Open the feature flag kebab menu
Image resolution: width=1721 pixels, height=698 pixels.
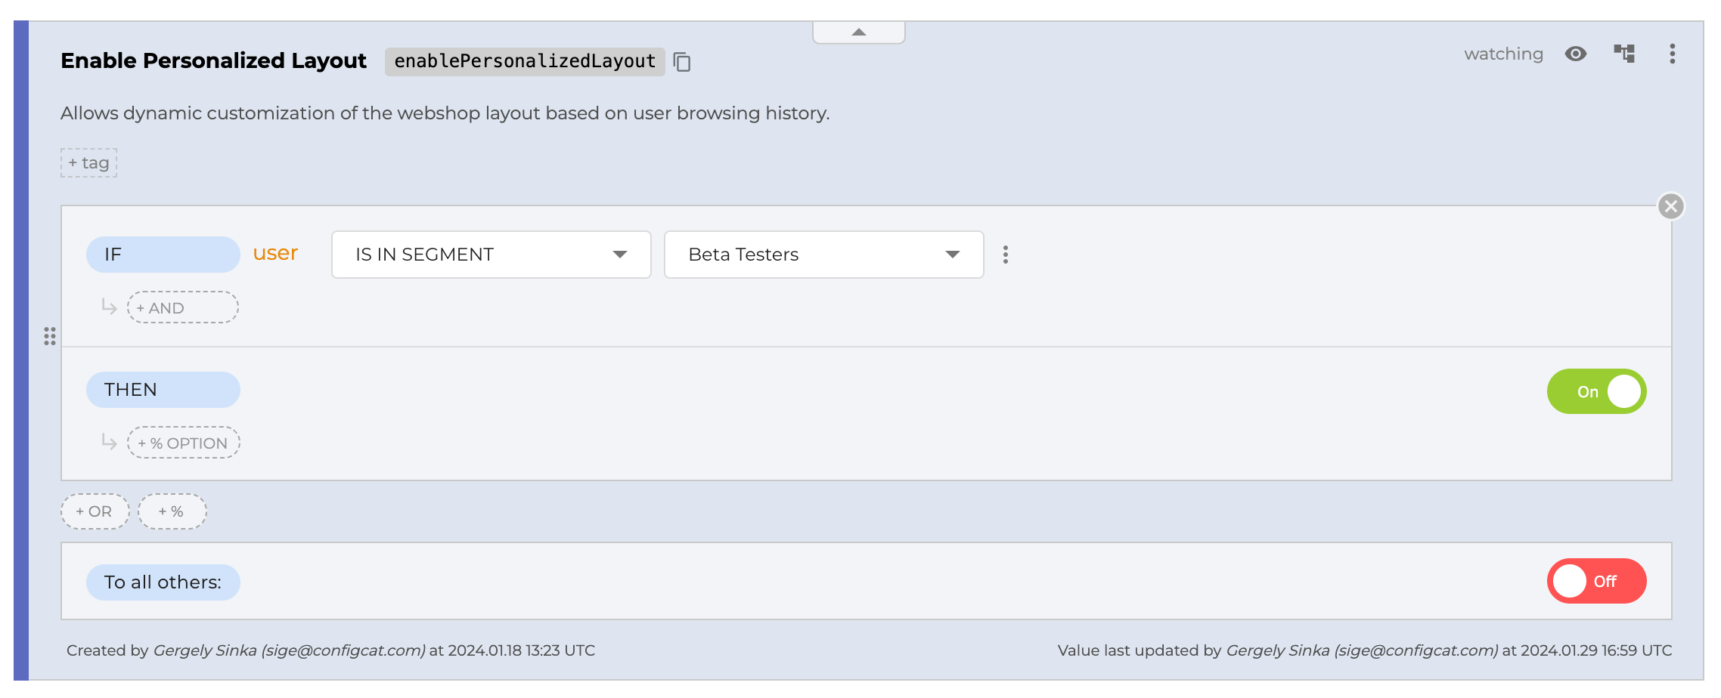click(1672, 54)
